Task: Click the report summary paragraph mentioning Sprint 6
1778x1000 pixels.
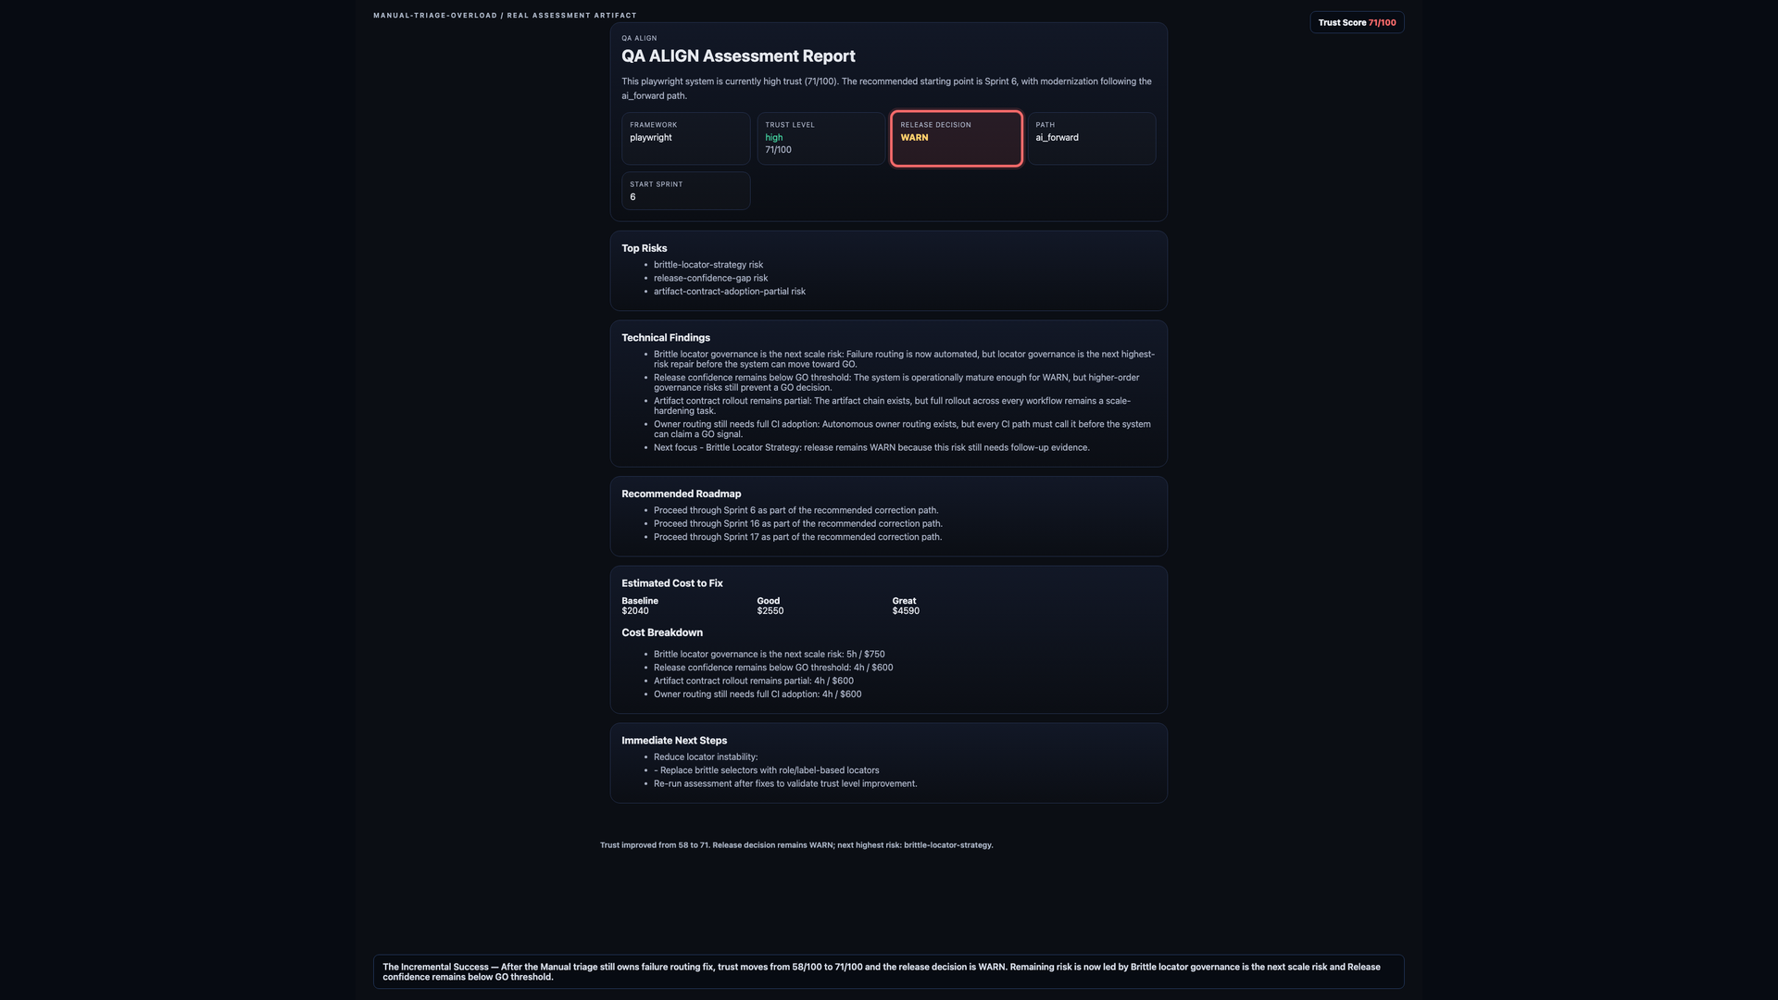Action: point(887,89)
